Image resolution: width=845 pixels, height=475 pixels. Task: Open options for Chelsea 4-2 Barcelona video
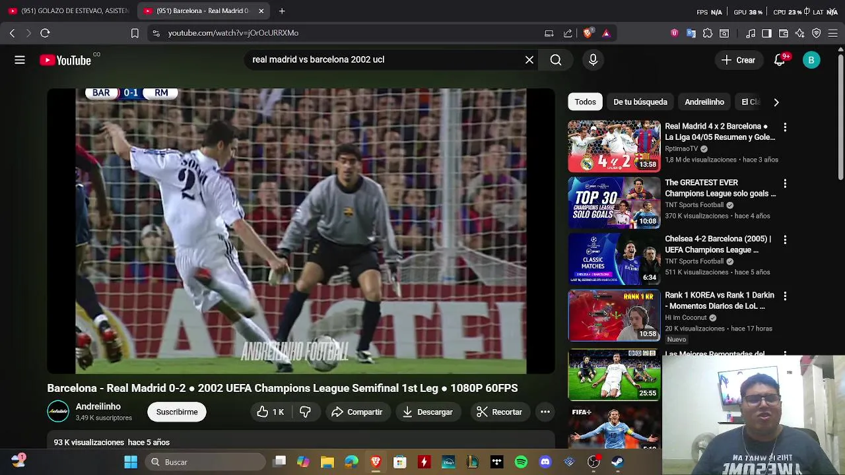point(785,239)
